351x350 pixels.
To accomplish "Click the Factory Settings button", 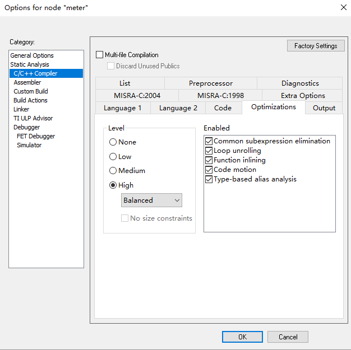I will tap(316, 46).
